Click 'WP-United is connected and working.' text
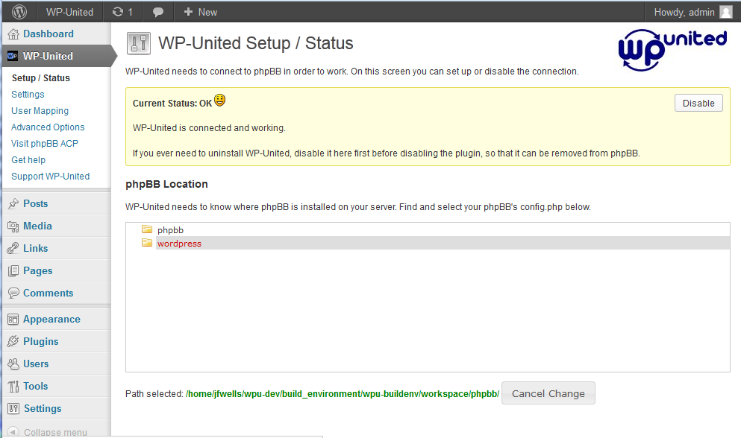The width and height of the screenshot is (741, 438). [x=209, y=128]
